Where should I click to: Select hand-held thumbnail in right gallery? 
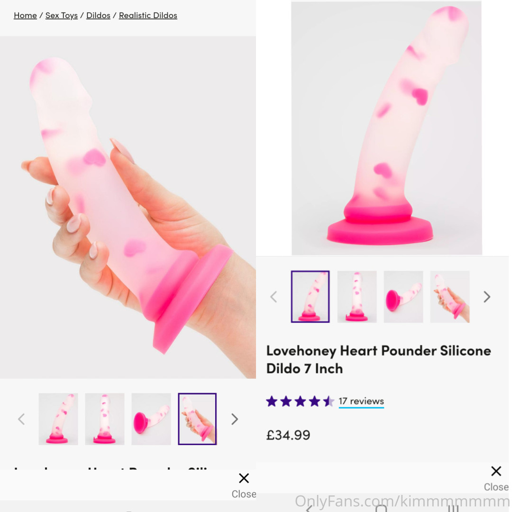[449, 296]
